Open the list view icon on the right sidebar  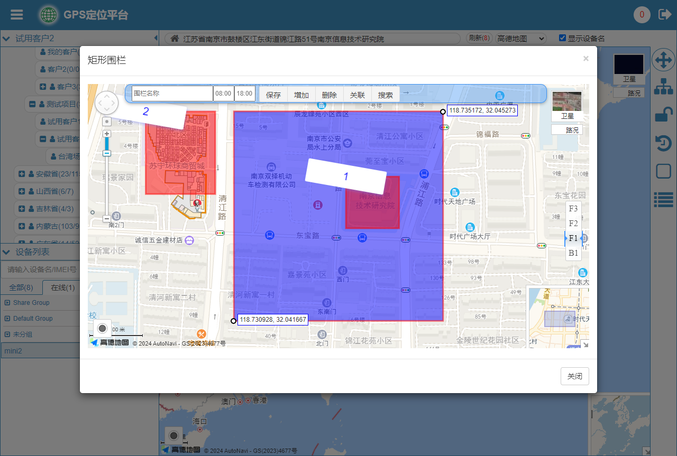point(663,199)
